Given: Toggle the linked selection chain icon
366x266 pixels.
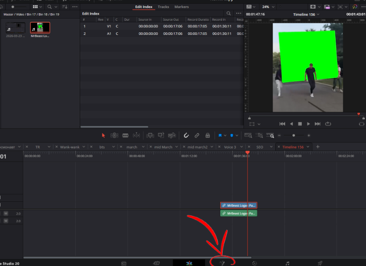Looking at the screenshot, I should (x=197, y=136).
